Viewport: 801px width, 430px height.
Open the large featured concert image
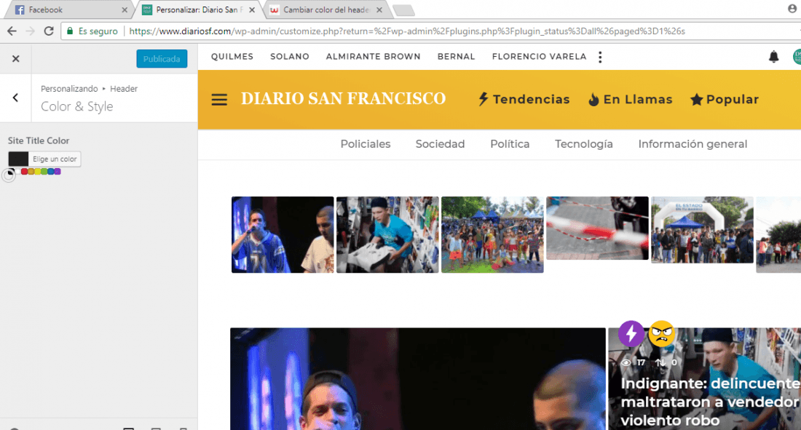click(418, 378)
